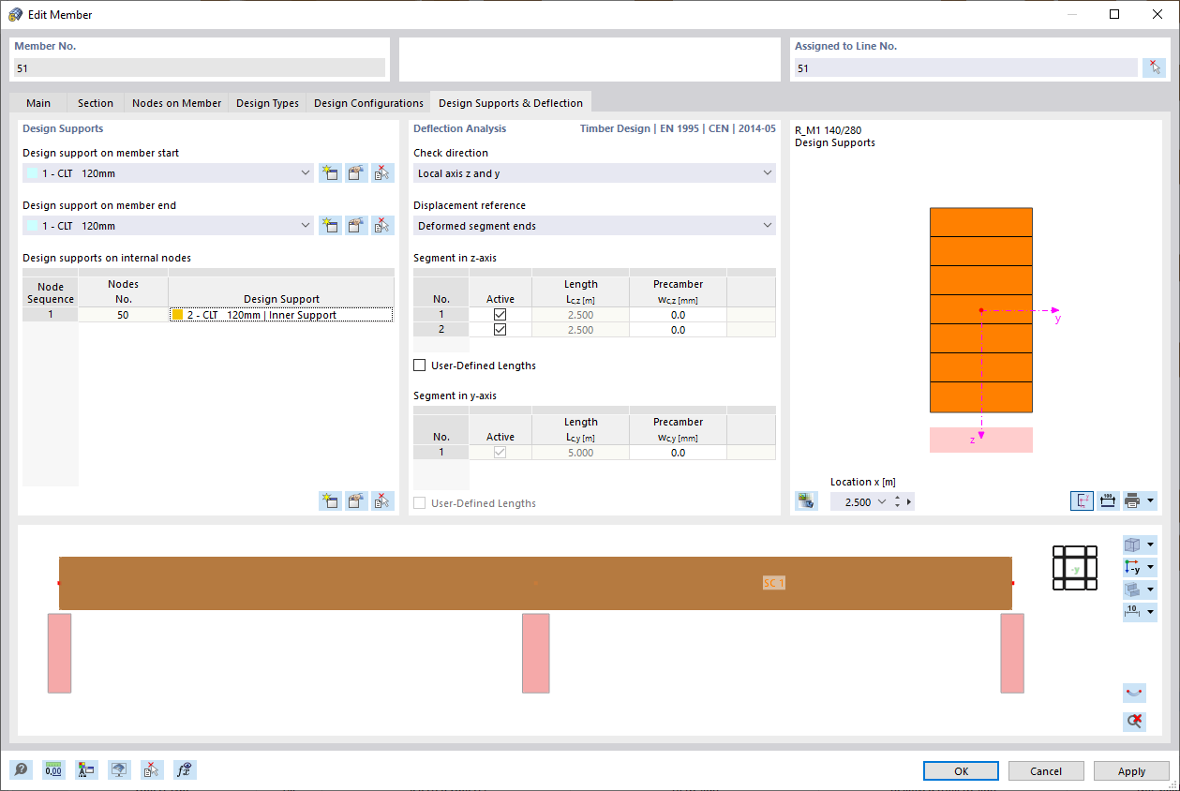The width and height of the screenshot is (1180, 791).
Task: Click Nodes No. cell with value 50
Action: point(123,315)
